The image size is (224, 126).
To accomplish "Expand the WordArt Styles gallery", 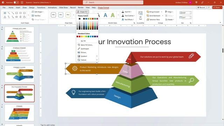I will pyautogui.click(x=118, y=15).
